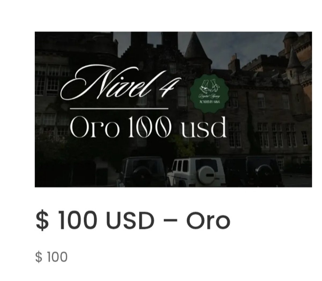Viewport: 322px width, 281px height.
Task: Click the word "Oro" in the product title
Action: (x=208, y=221)
